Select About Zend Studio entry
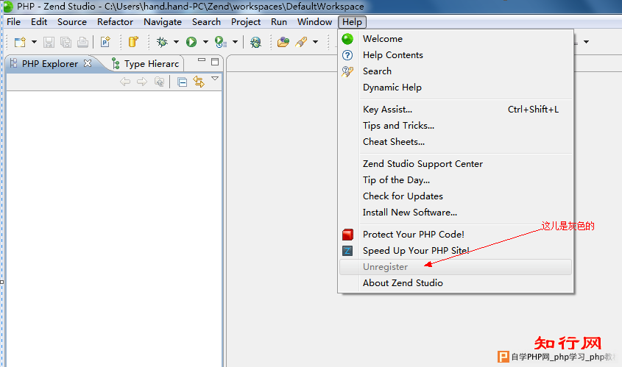This screenshot has height=367, width=622. coord(456,283)
